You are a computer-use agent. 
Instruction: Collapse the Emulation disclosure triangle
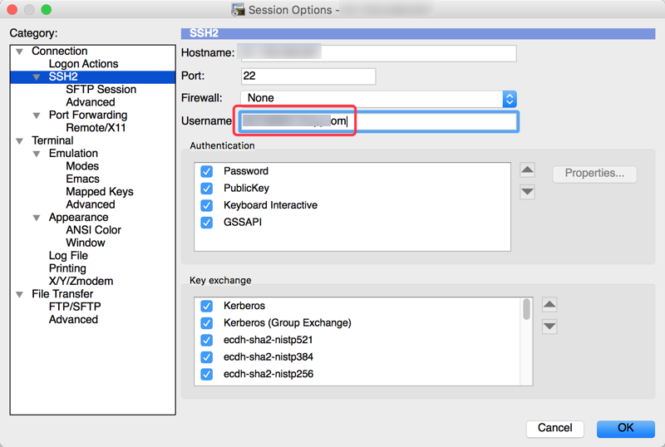coord(37,154)
